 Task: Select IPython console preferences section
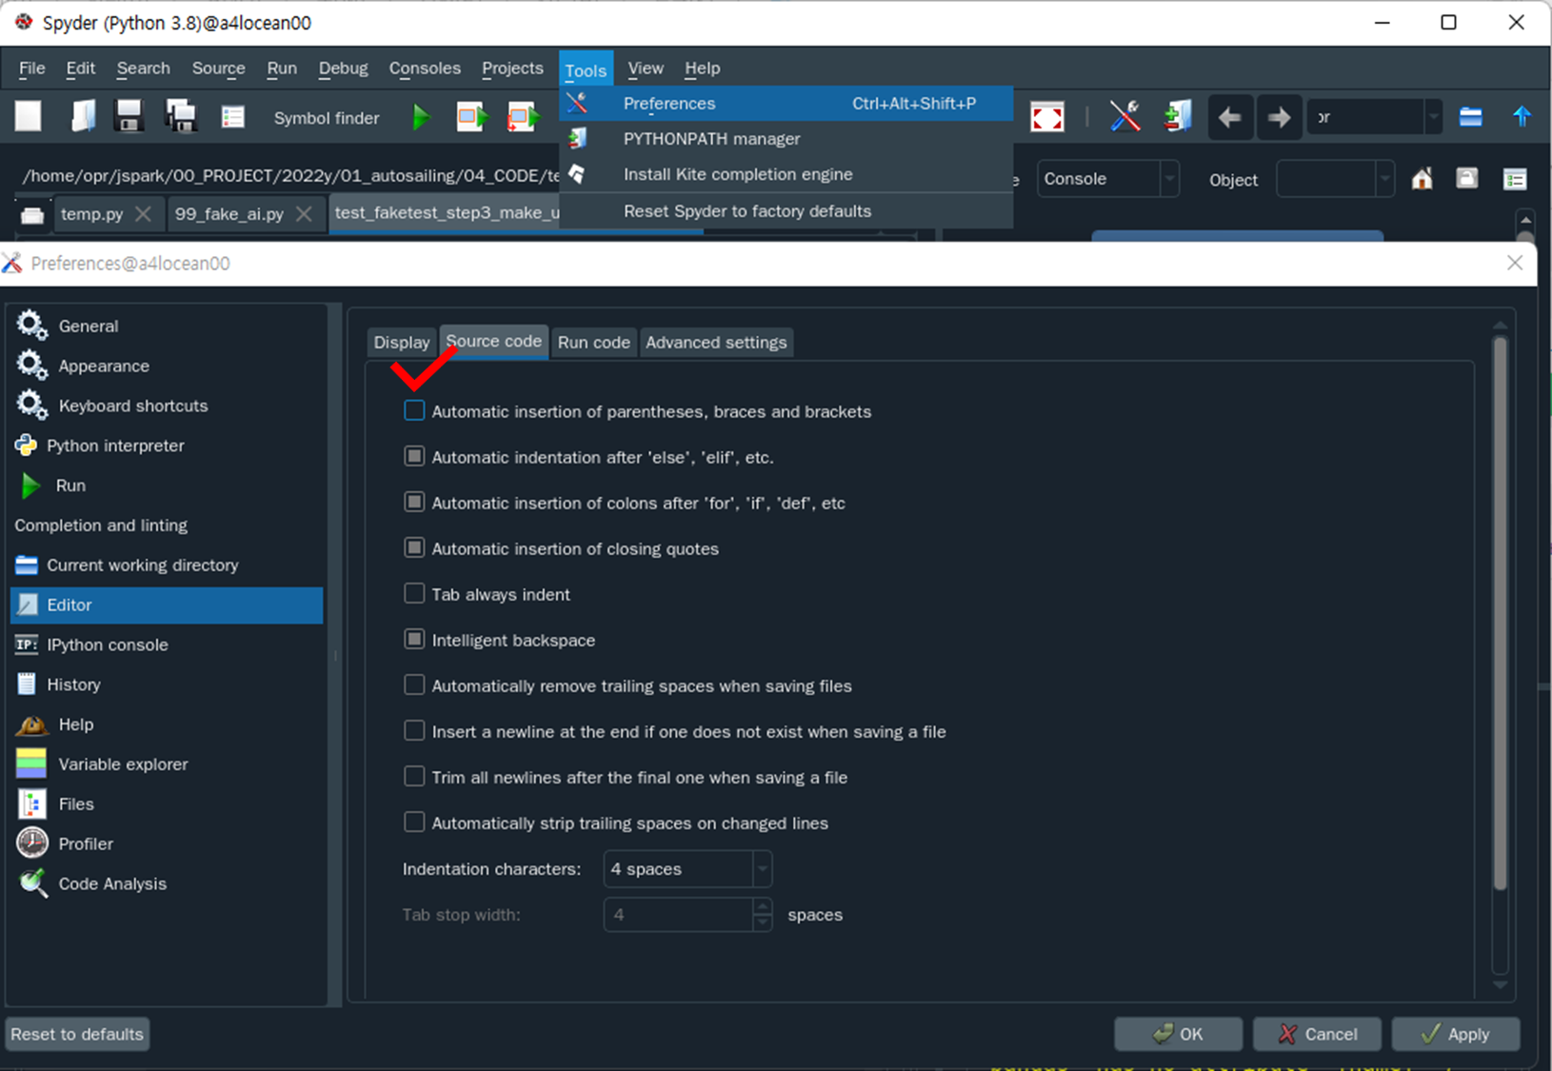point(167,645)
